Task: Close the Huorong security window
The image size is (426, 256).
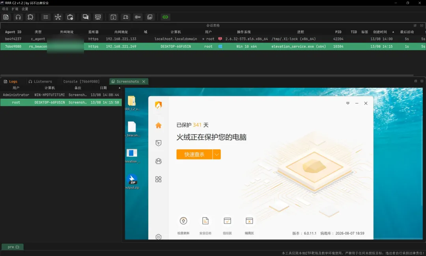Action: click(x=366, y=104)
